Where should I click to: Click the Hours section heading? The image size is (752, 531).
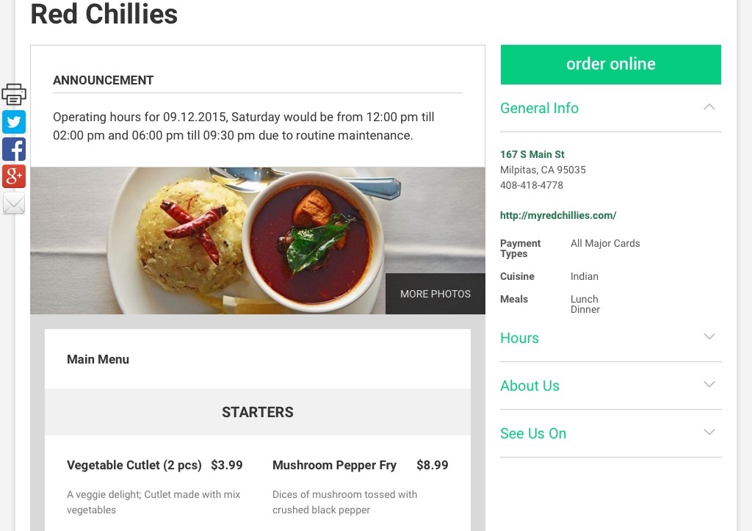click(x=519, y=338)
